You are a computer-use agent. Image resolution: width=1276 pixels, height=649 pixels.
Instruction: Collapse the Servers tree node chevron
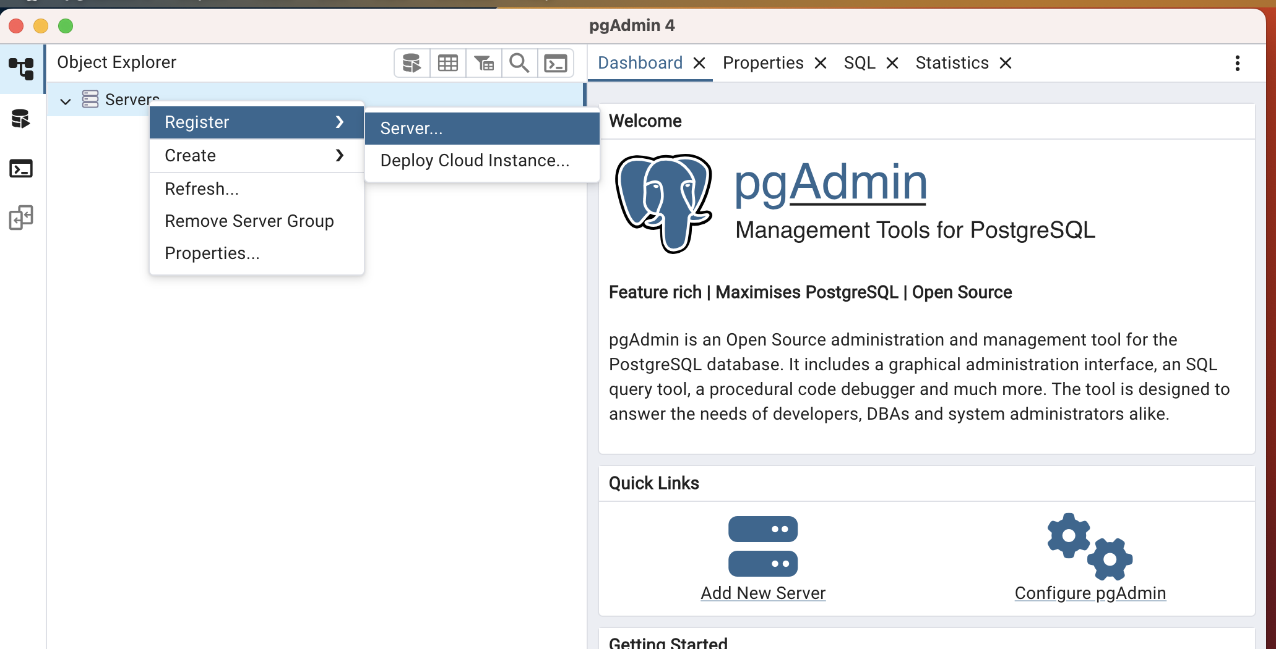coord(66,101)
